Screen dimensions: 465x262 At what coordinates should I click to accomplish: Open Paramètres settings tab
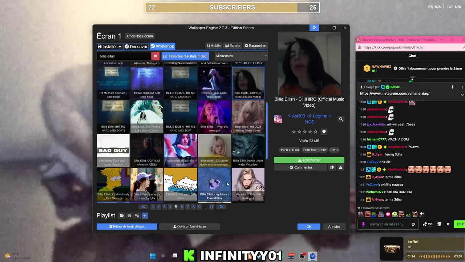tap(255, 45)
